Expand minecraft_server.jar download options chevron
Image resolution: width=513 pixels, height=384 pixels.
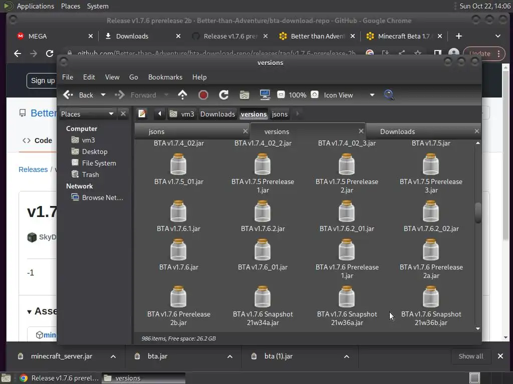(113, 356)
